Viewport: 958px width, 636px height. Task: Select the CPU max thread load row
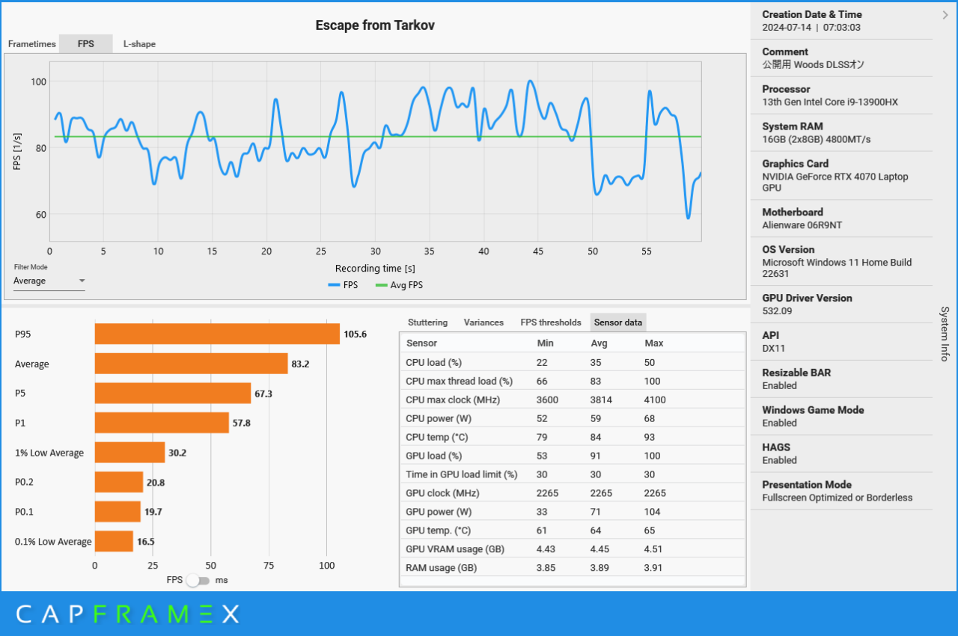(573, 381)
